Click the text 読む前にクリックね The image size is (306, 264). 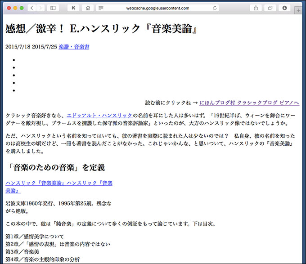168,103
